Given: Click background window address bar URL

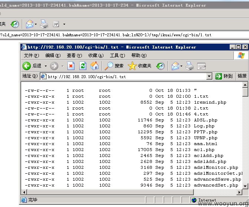Looking at the screenshot, I should 106,35.
